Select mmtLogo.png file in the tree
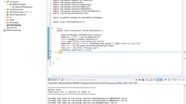The image size is (186, 104). (15, 25)
